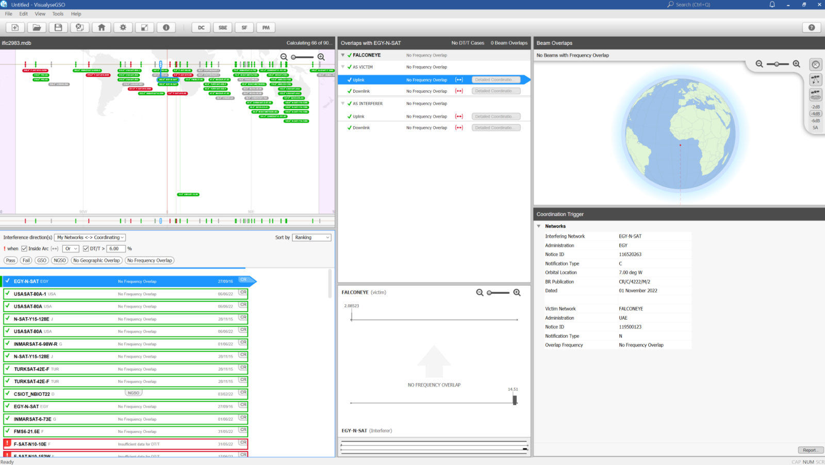
Task: Toggle the DT/T threshold checkbox
Action: pyautogui.click(x=86, y=248)
